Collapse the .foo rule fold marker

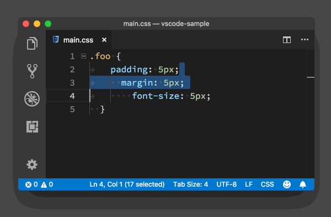[x=84, y=56]
